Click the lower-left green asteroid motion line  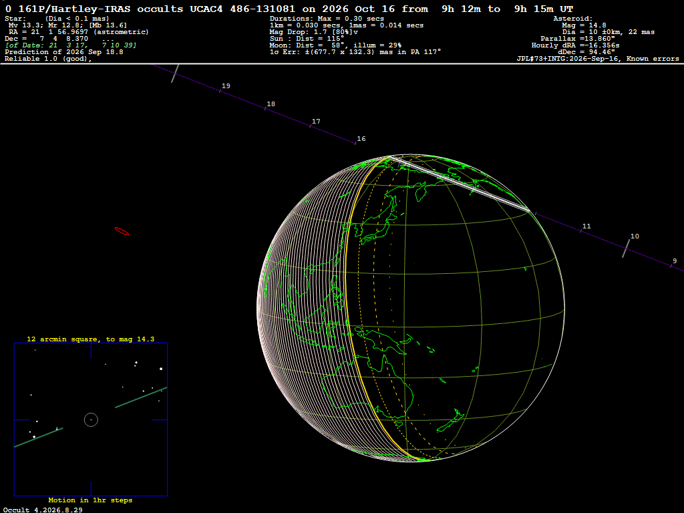click(x=38, y=438)
